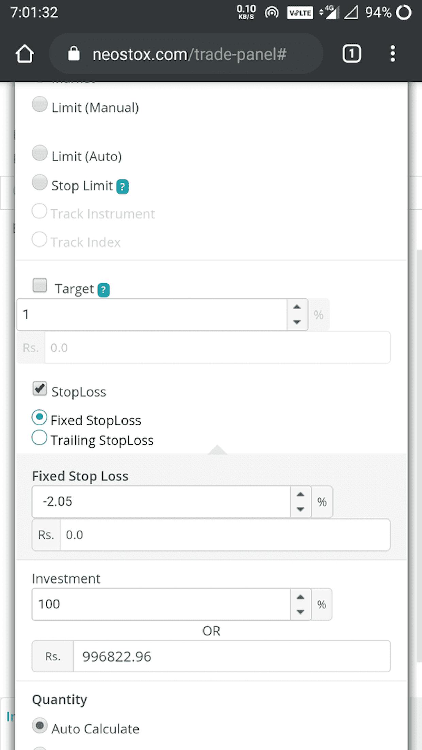Tap the battery indicator in status bar

[x=404, y=13]
